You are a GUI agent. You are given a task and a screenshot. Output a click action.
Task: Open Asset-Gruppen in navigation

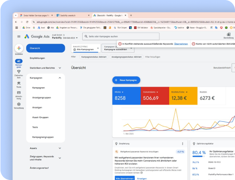(x=40, y=117)
